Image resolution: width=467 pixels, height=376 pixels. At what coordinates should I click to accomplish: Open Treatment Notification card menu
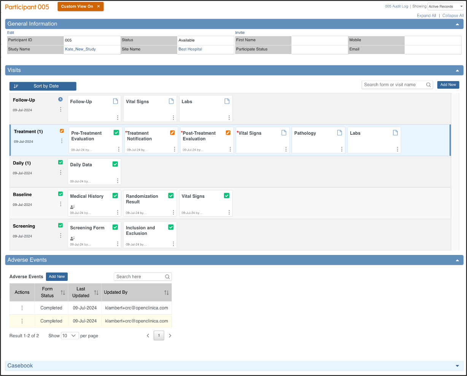pyautogui.click(x=175, y=149)
